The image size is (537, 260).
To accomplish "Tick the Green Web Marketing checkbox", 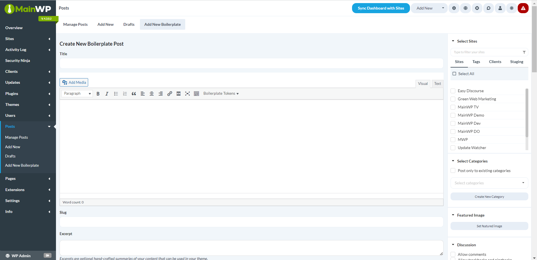I will pyautogui.click(x=453, y=99).
